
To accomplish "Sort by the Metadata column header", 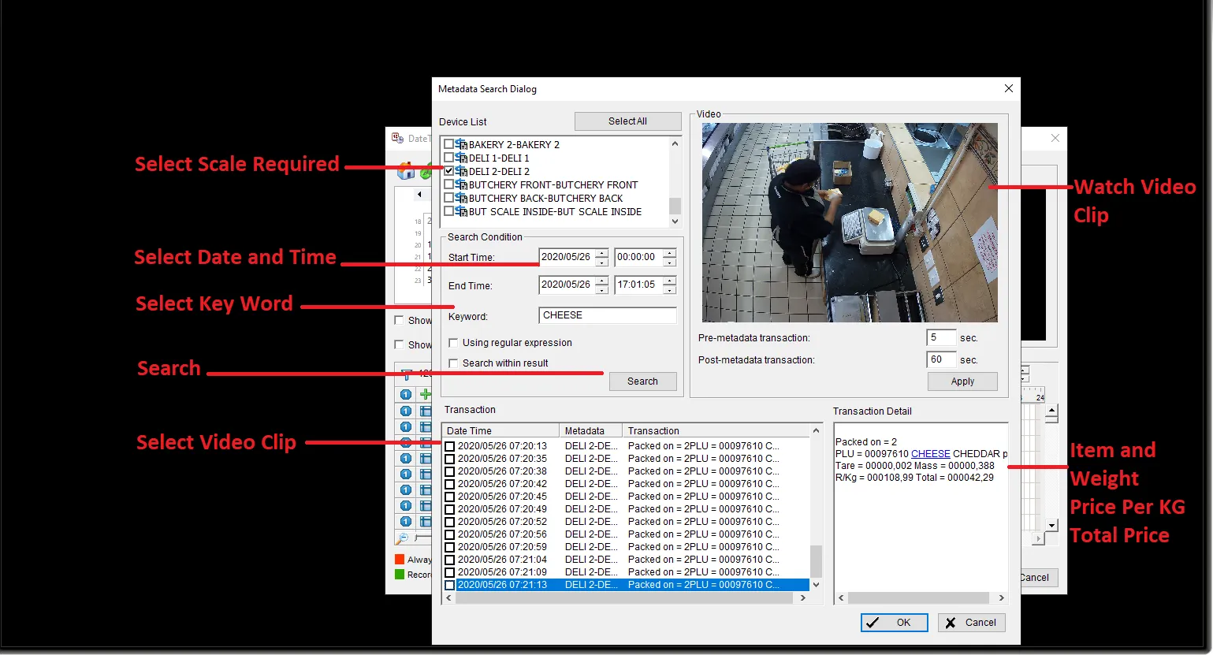I will 591,431.
